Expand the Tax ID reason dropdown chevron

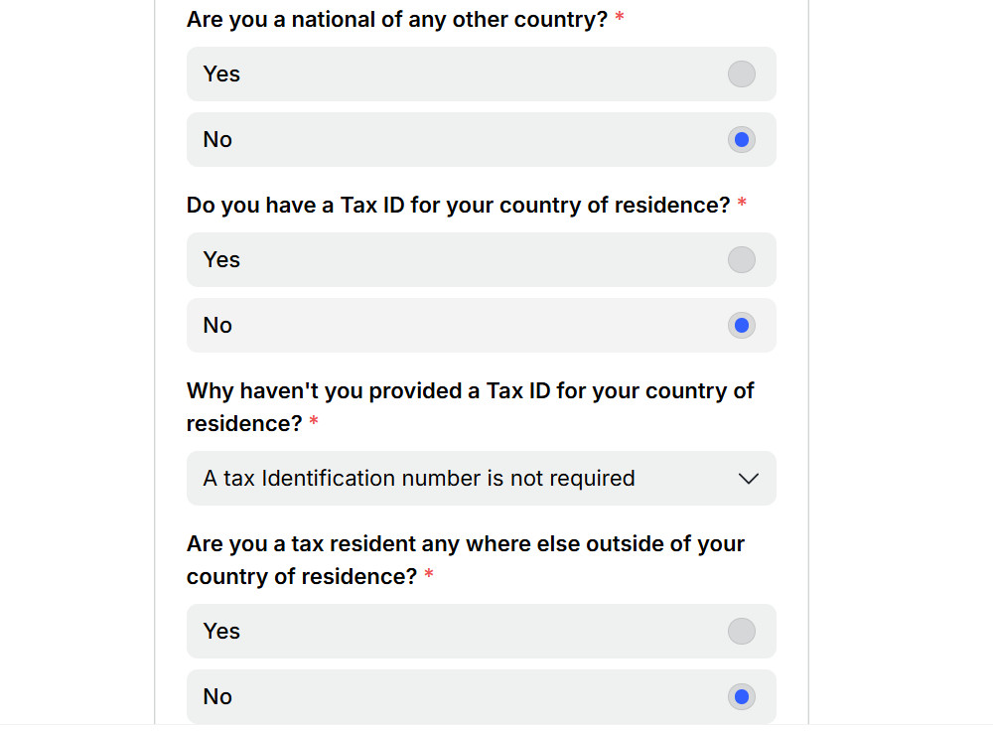click(x=749, y=479)
